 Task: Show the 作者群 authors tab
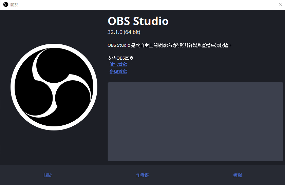[142, 175]
